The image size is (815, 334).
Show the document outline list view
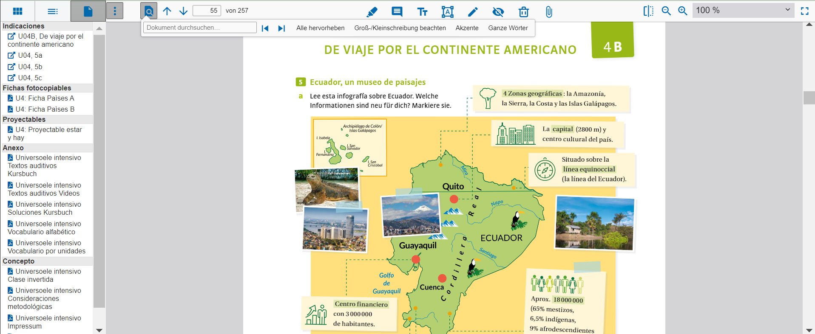(x=53, y=11)
